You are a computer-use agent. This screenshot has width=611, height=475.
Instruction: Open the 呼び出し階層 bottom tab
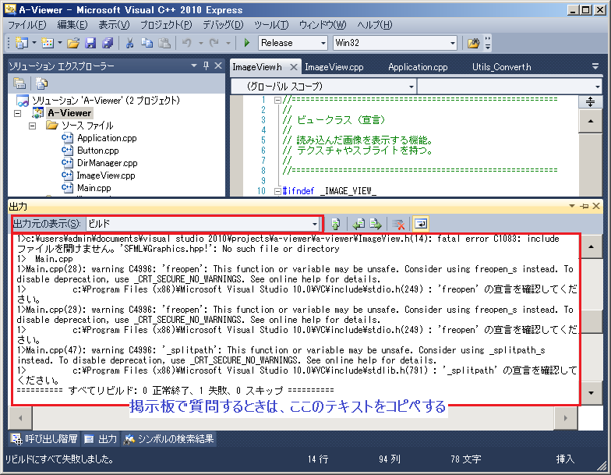click(44, 439)
